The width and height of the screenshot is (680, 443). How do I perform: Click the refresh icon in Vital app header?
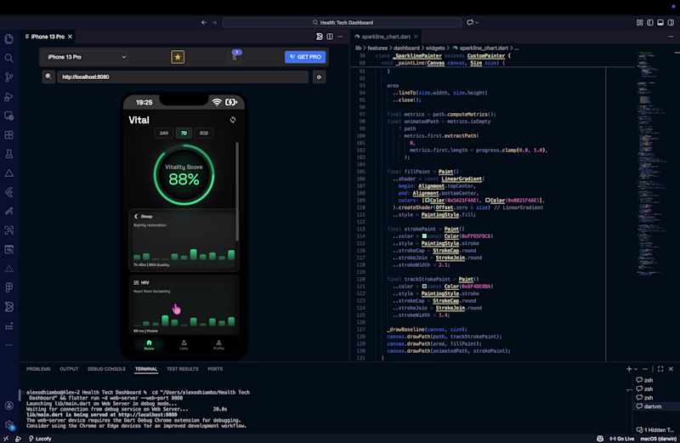pyautogui.click(x=233, y=120)
